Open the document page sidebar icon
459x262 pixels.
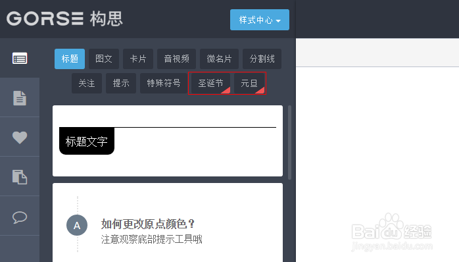(20, 98)
